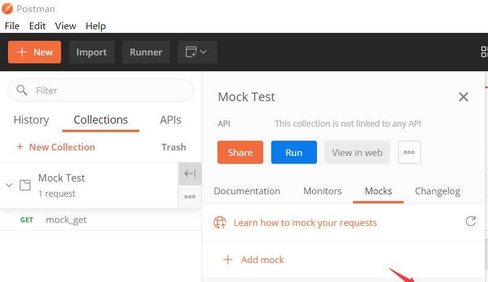The width and height of the screenshot is (488, 282).
Task: Click the refresh mocks icon
Action: [x=470, y=221]
